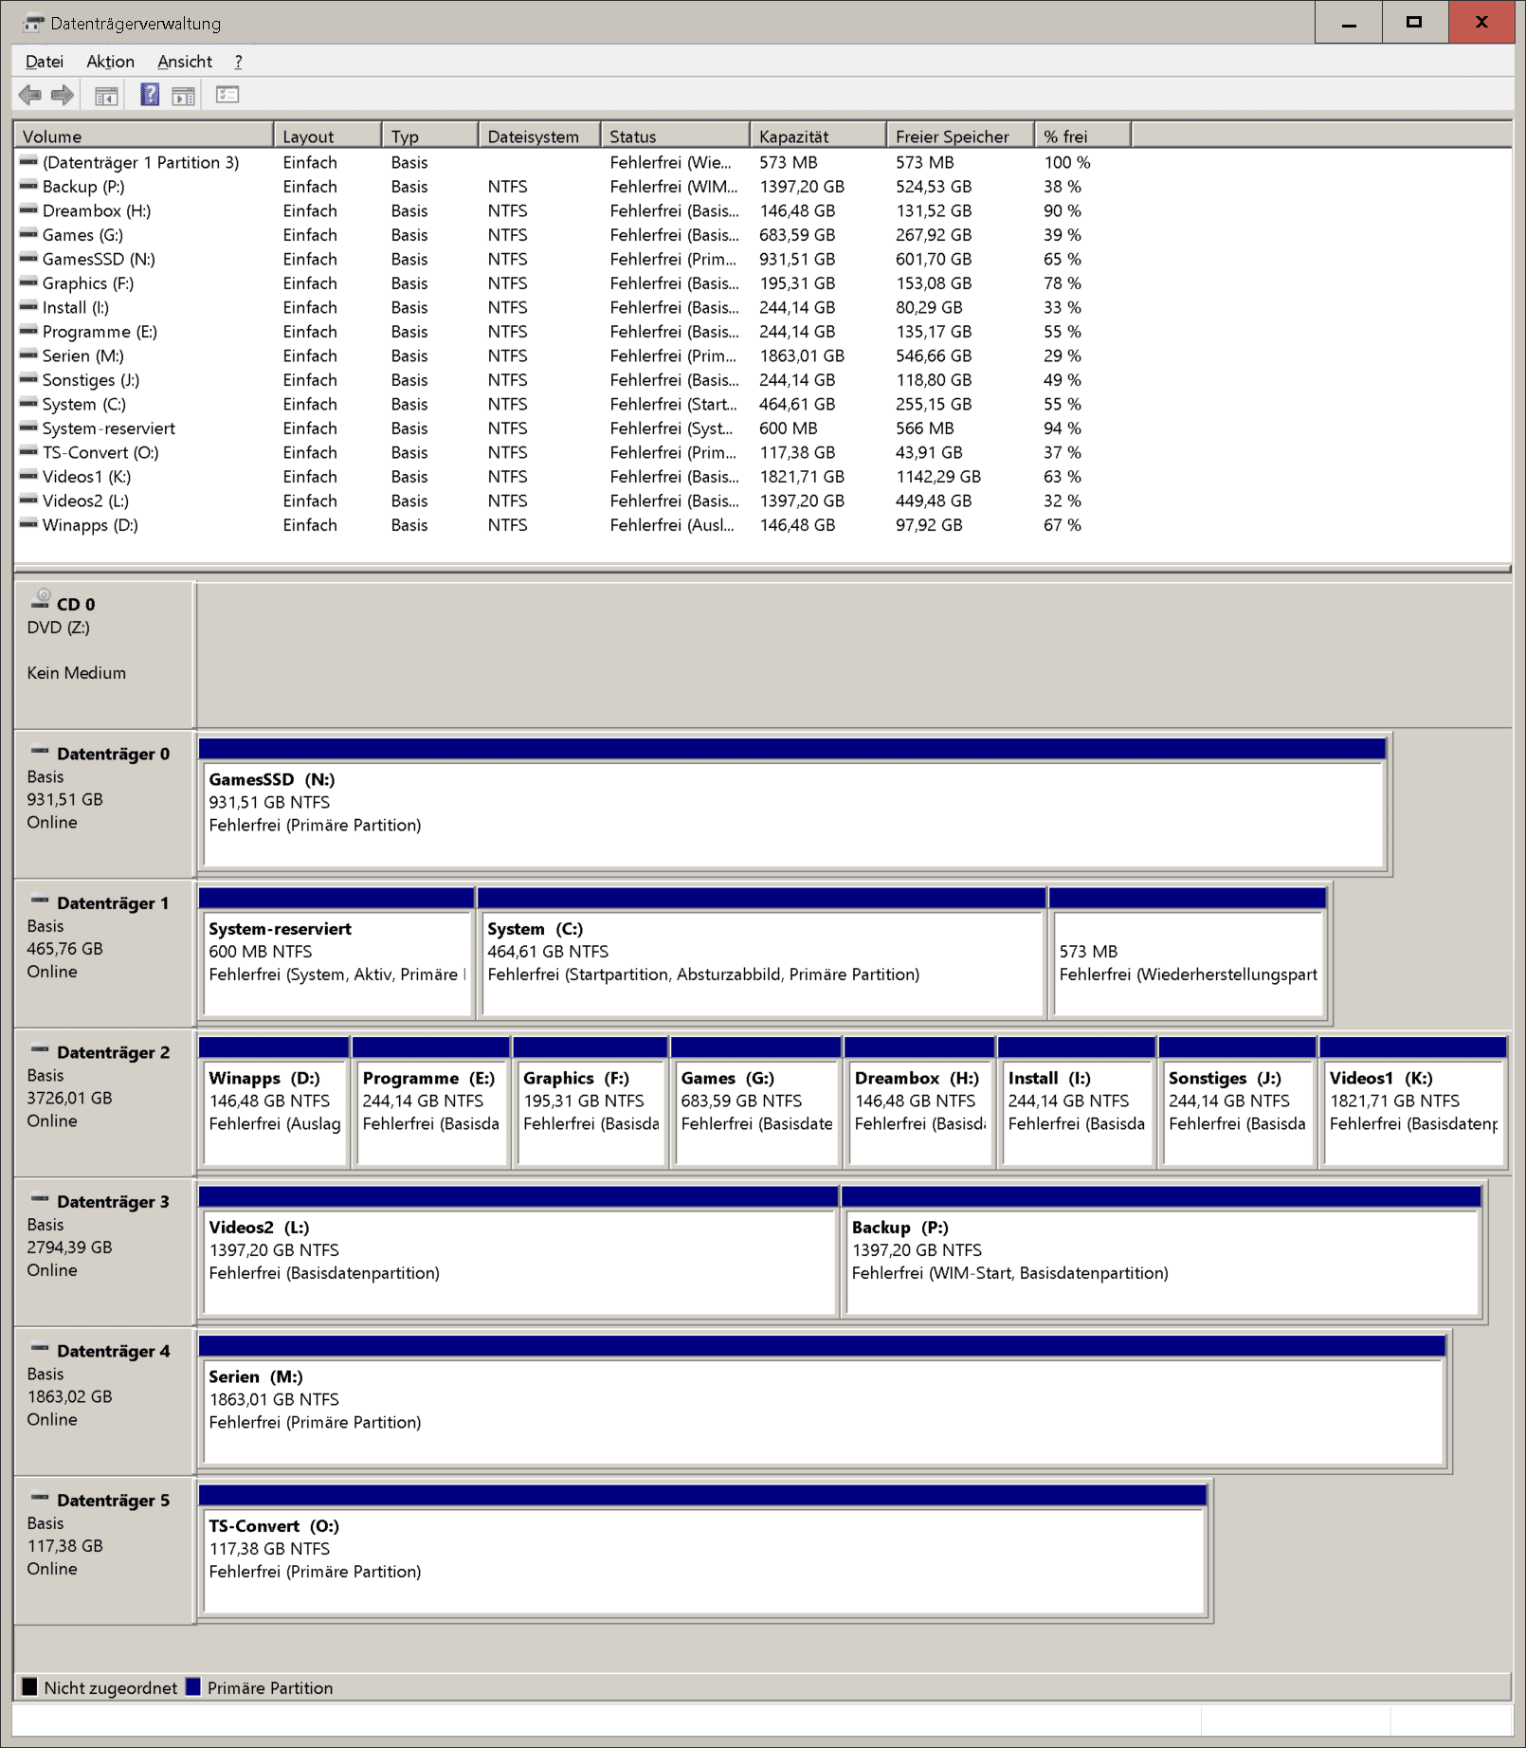This screenshot has width=1526, height=1748.
Task: Select the Serien (M:) partition block
Action: pos(822,1400)
